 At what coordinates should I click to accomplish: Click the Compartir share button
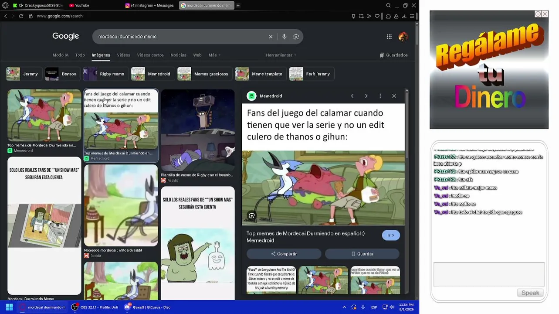click(284, 254)
